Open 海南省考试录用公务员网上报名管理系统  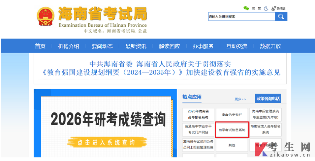198,145
